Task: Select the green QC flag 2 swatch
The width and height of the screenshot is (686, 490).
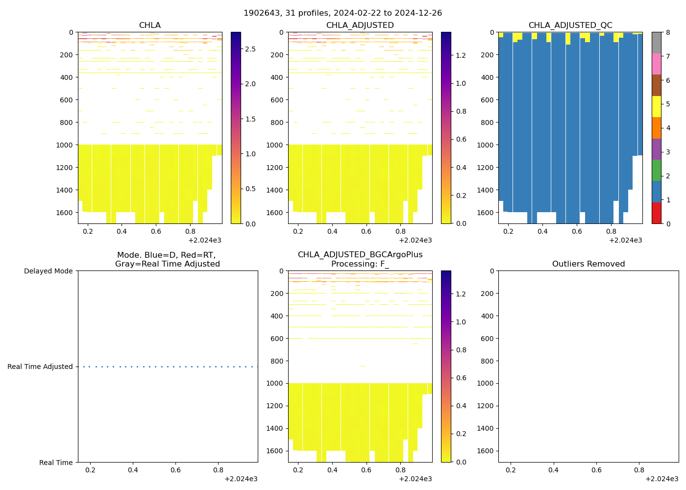Action: click(656, 170)
